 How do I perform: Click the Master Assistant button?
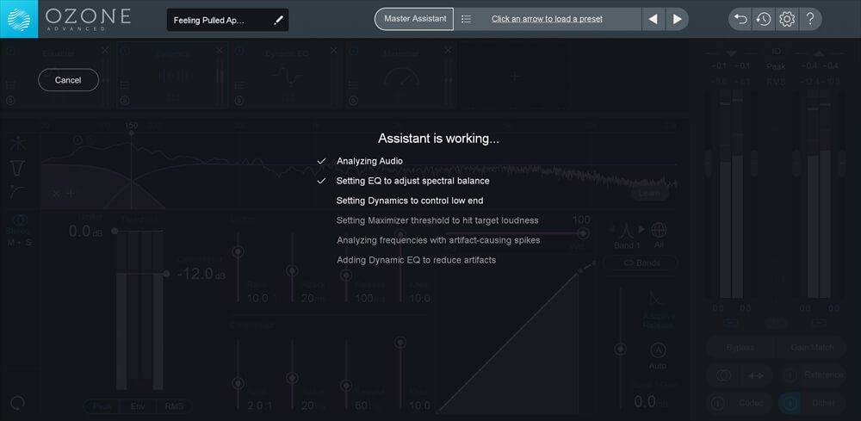(x=415, y=19)
